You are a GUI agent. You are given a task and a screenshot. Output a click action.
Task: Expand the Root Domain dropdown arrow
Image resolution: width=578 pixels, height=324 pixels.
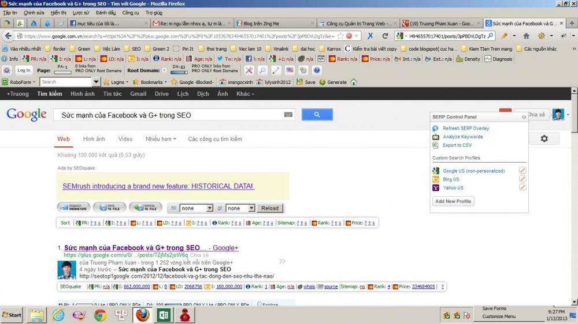tap(164, 70)
